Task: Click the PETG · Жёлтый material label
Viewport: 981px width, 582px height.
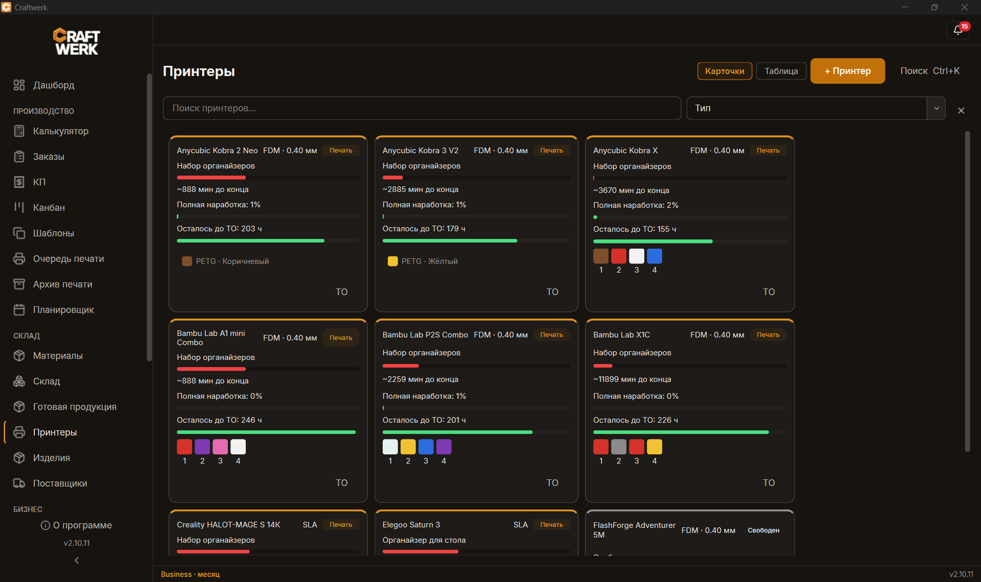Action: [x=430, y=261]
